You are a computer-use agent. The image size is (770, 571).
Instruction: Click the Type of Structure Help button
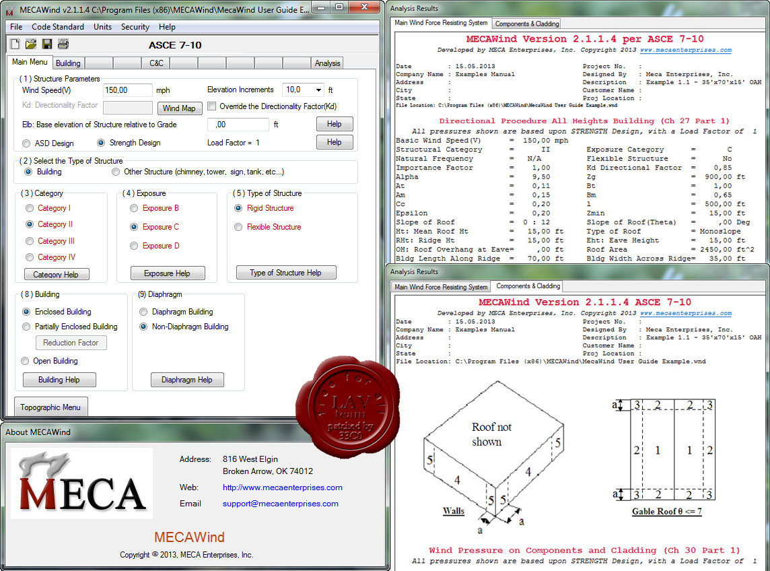point(286,273)
